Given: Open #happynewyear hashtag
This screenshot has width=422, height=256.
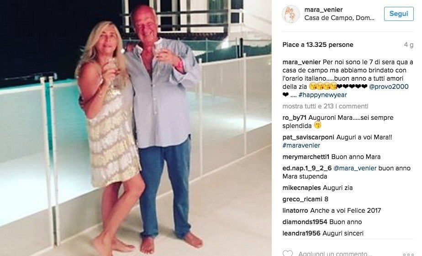Looking at the screenshot, I should coord(322,95).
